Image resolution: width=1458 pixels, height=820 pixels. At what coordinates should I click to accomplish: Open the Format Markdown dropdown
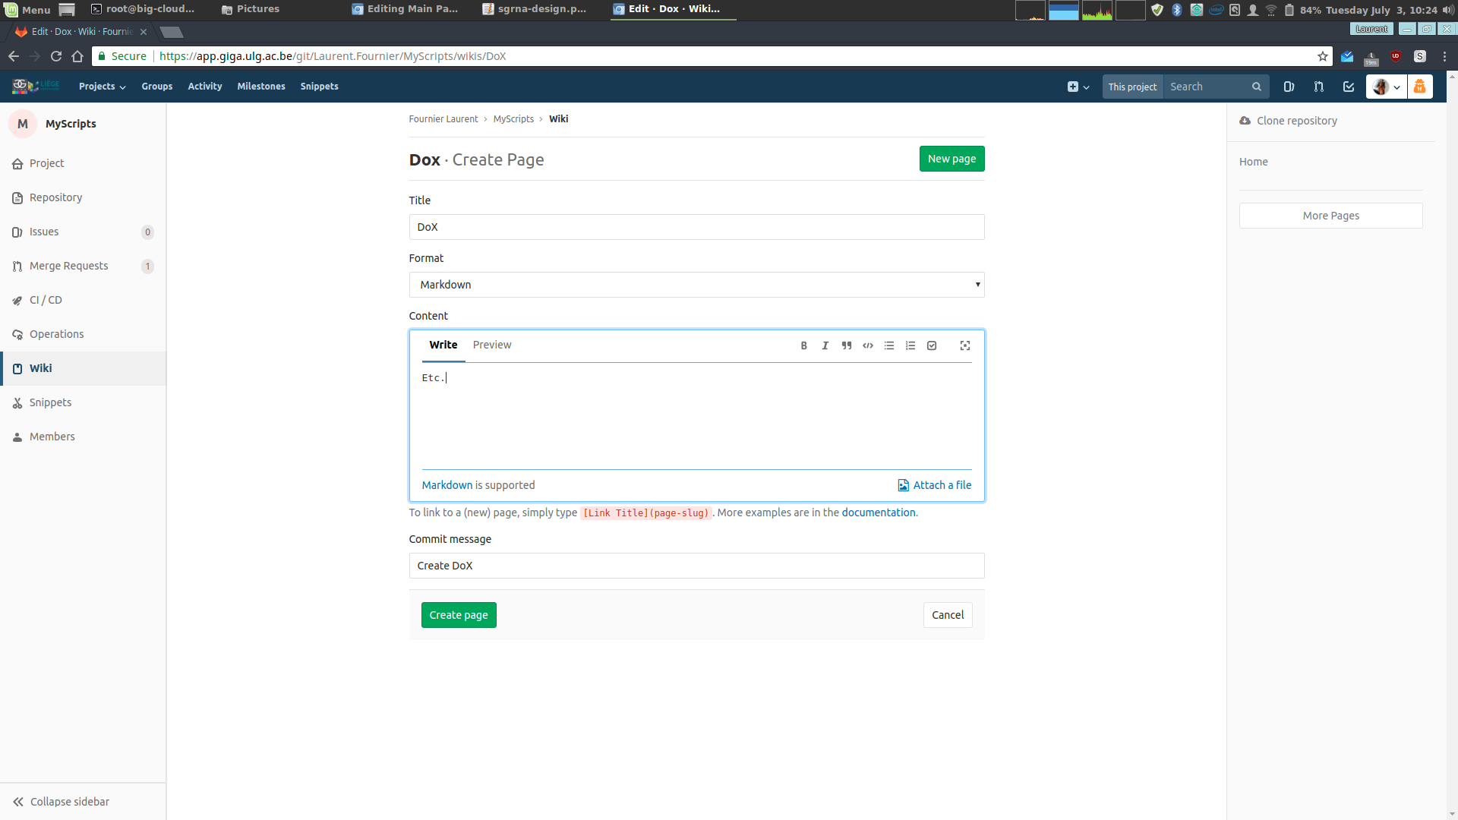click(x=696, y=285)
